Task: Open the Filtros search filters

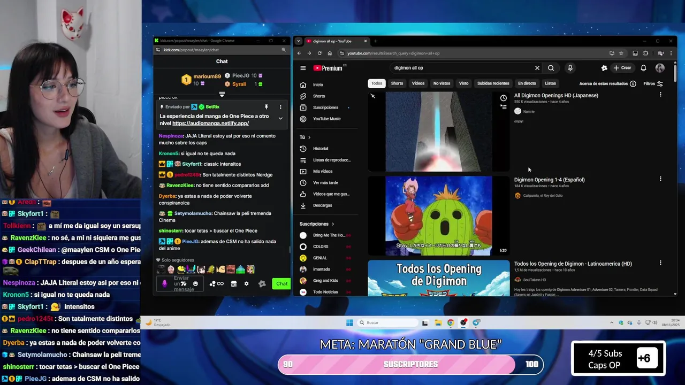Action: 653,83
